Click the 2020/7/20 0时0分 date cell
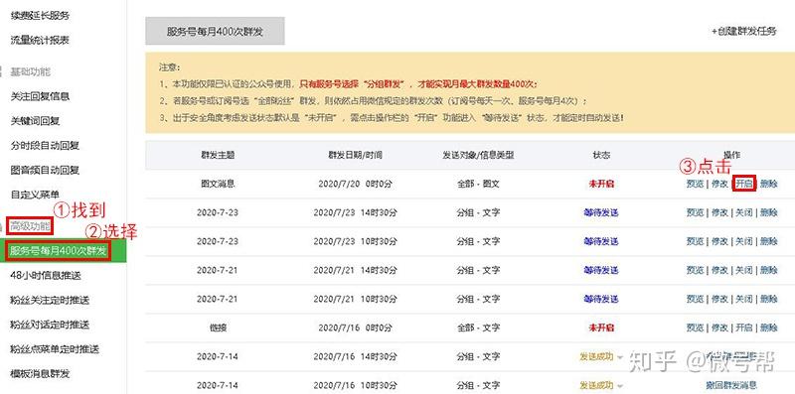 pos(355,184)
